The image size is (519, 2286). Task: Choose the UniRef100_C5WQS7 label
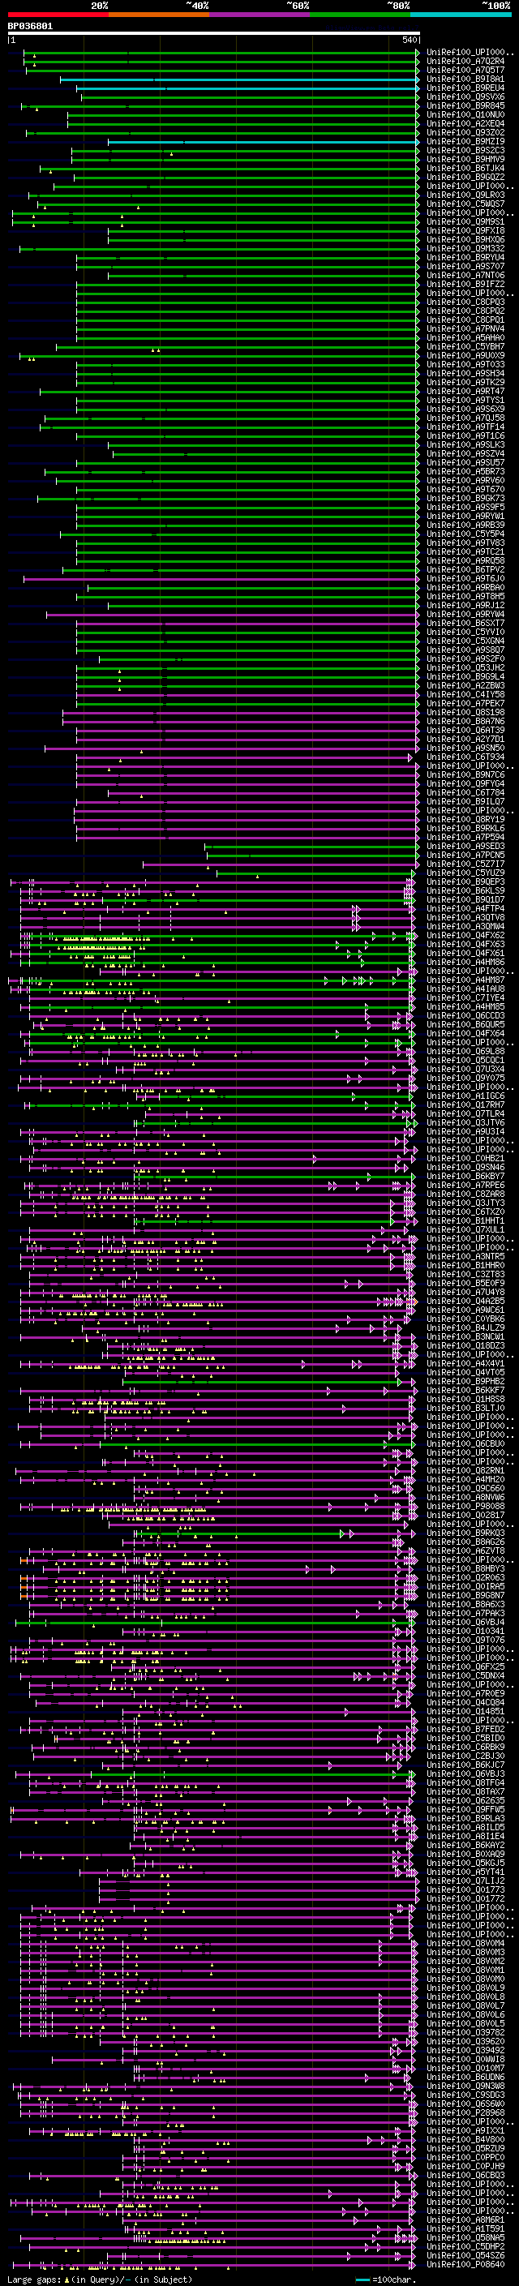[x=465, y=204]
